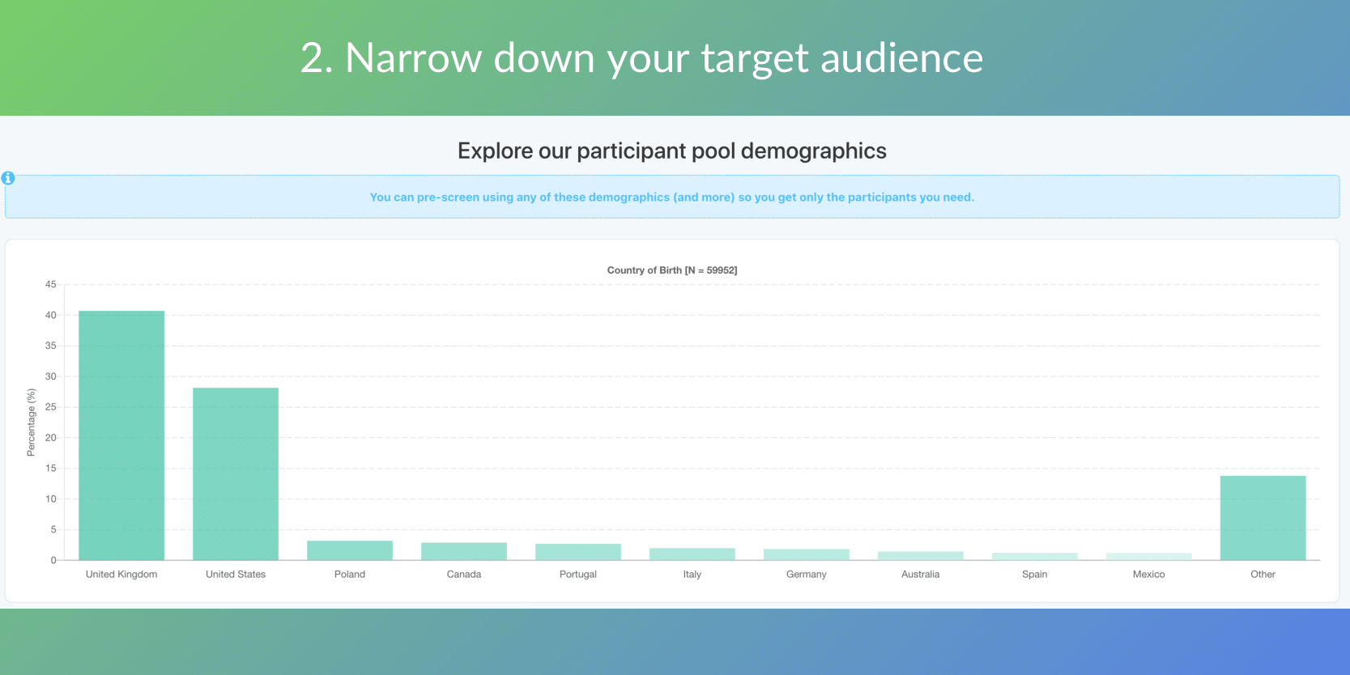Click the 'Mexico' axis label

coord(1149,574)
